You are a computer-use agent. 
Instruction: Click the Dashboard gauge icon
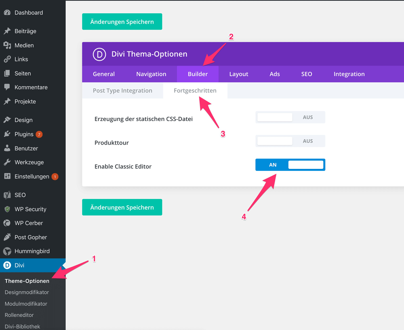pyautogui.click(x=7, y=13)
